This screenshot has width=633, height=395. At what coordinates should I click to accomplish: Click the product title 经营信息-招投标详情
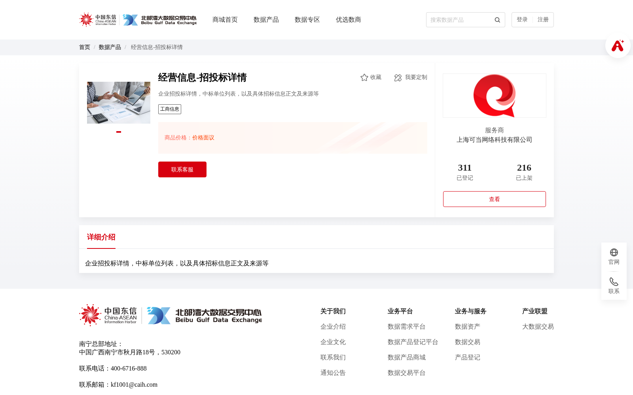[203, 77]
